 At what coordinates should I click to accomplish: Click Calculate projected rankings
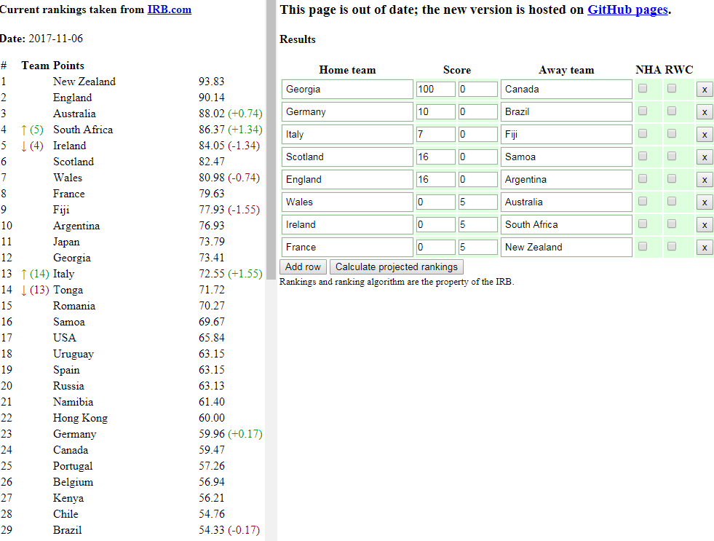coord(396,266)
